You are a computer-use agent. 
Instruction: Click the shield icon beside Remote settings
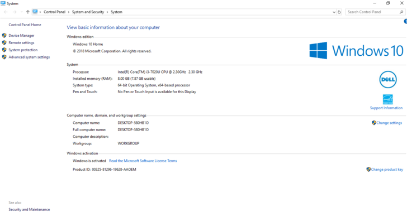(4, 43)
